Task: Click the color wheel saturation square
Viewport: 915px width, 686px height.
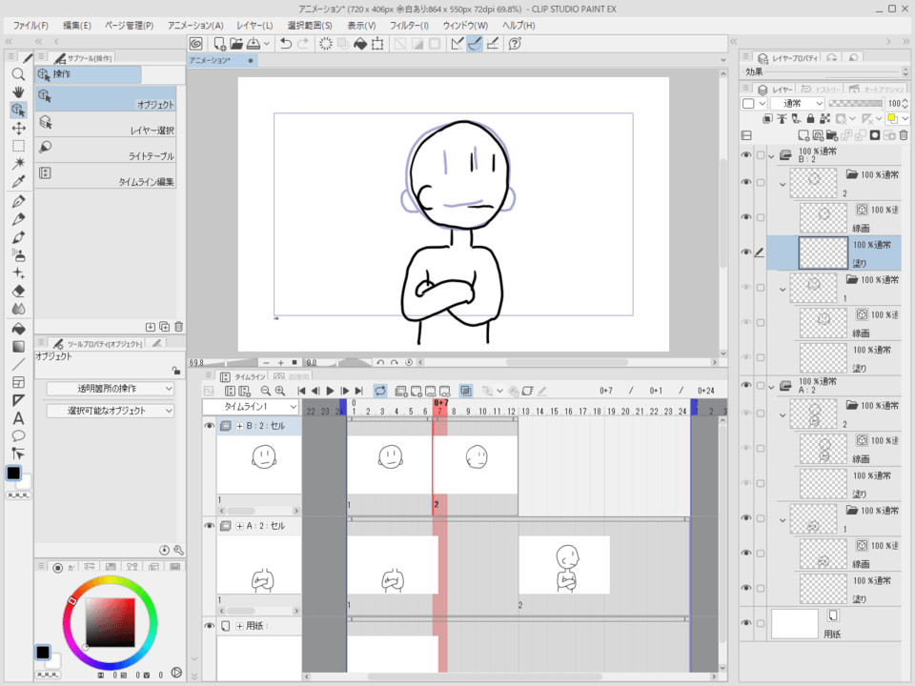Action: click(x=111, y=622)
